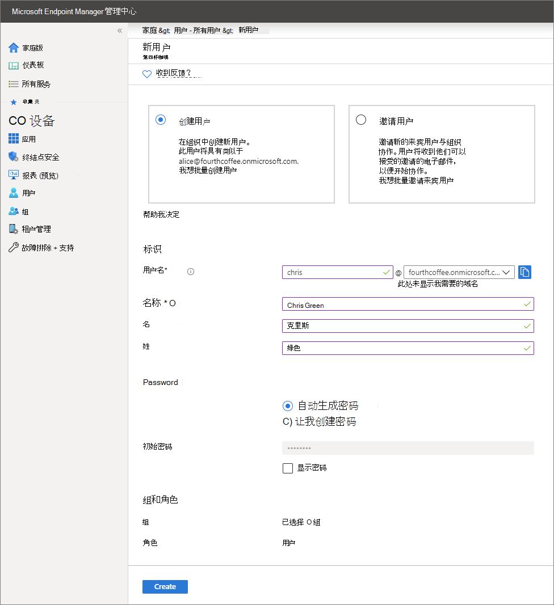
Task: Click the initial password field
Action: pos(408,448)
